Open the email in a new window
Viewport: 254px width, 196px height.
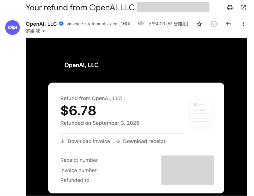[243, 8]
